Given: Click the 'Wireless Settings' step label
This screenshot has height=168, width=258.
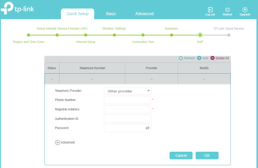Looking at the screenshot, I should (114, 29).
